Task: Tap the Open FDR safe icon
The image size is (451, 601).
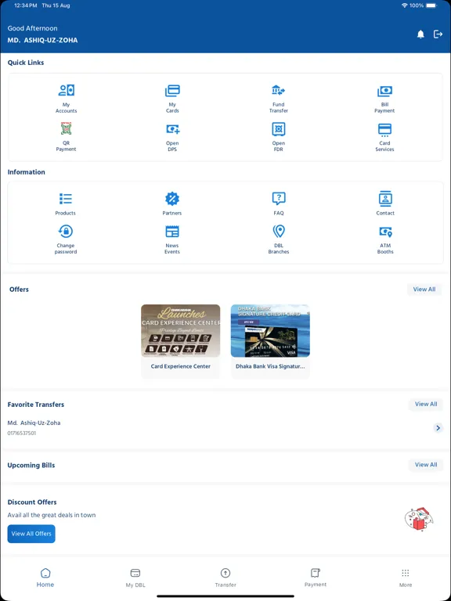Action: pos(279,129)
